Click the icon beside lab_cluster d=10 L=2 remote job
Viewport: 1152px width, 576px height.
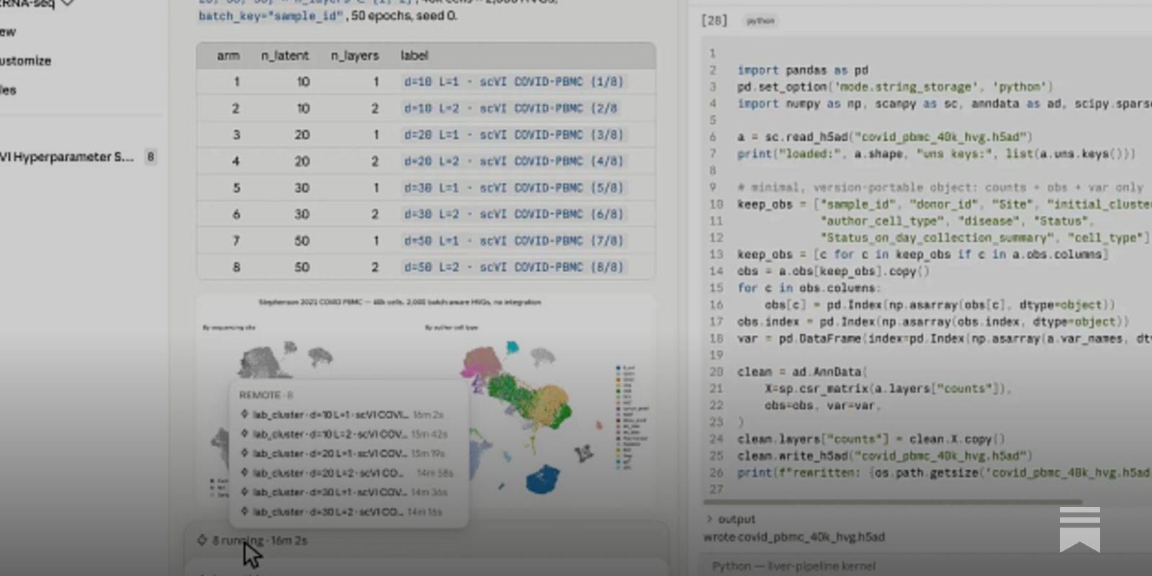(245, 434)
